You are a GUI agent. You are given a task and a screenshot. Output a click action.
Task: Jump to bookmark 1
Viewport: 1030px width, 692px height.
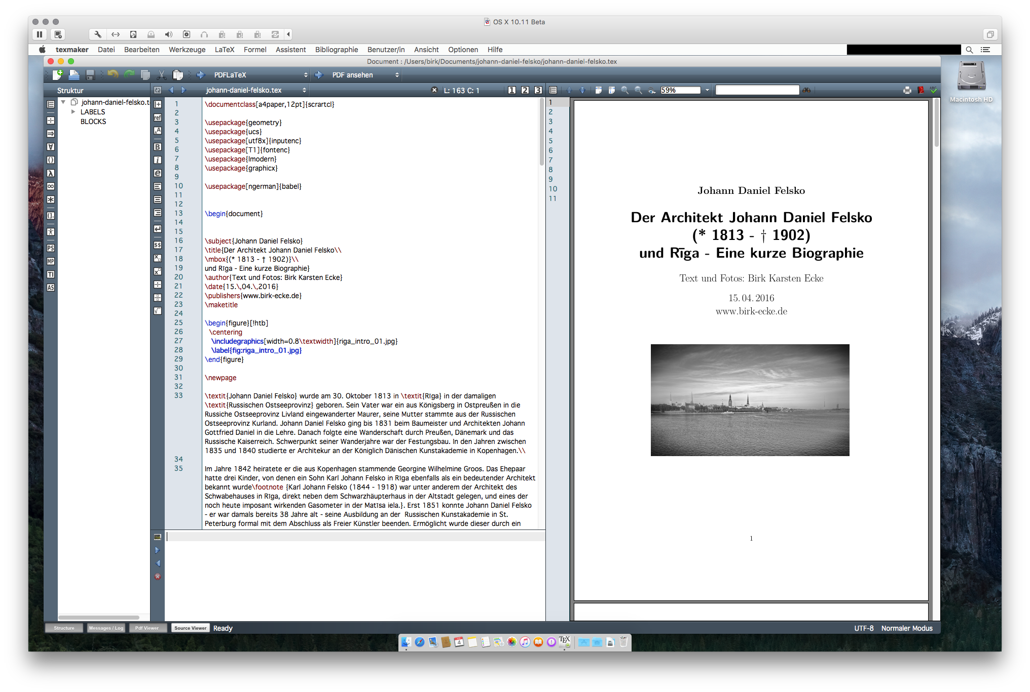(512, 90)
